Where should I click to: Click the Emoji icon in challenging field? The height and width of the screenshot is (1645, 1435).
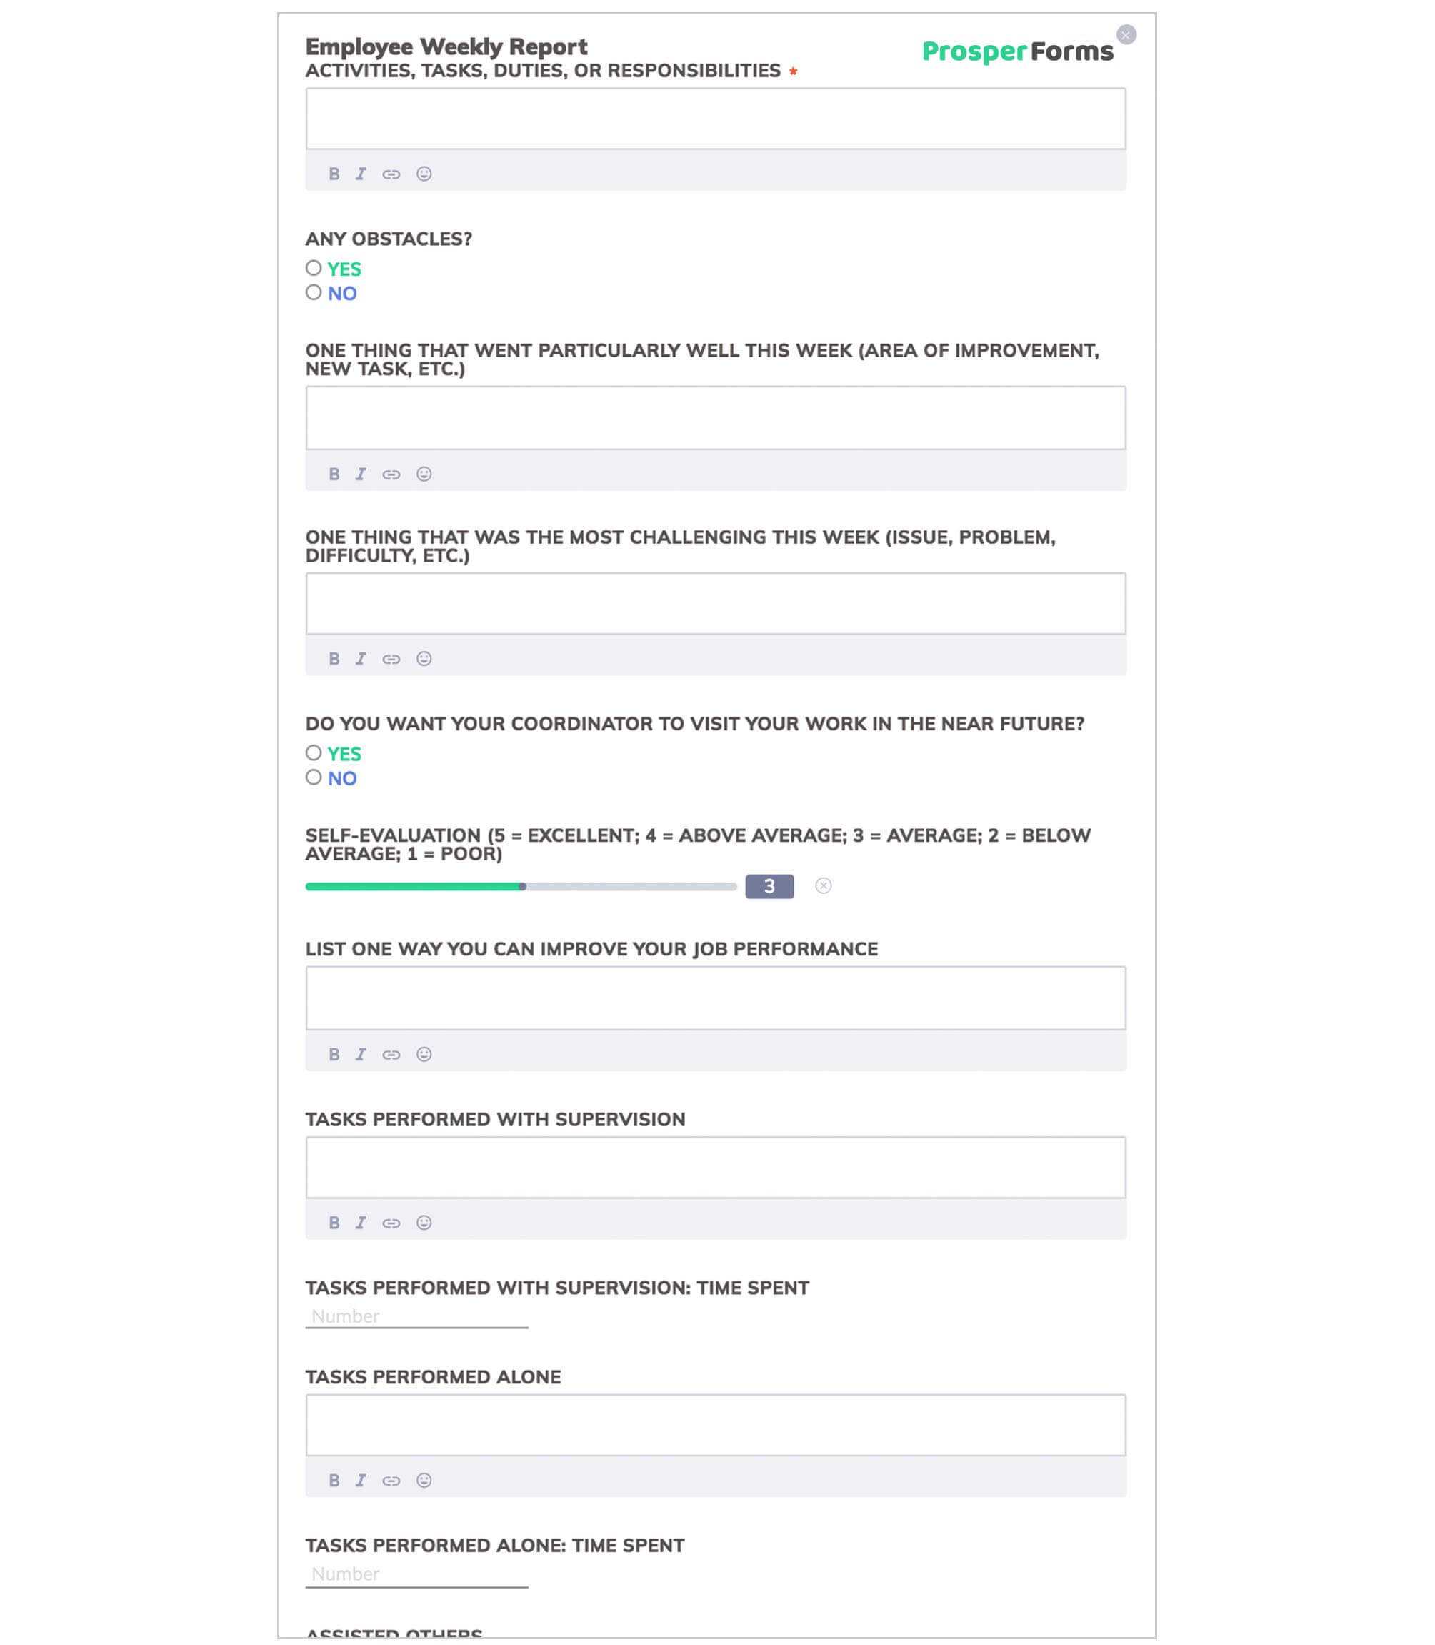point(422,657)
